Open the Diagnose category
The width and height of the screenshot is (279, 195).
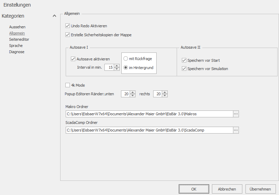click(17, 52)
